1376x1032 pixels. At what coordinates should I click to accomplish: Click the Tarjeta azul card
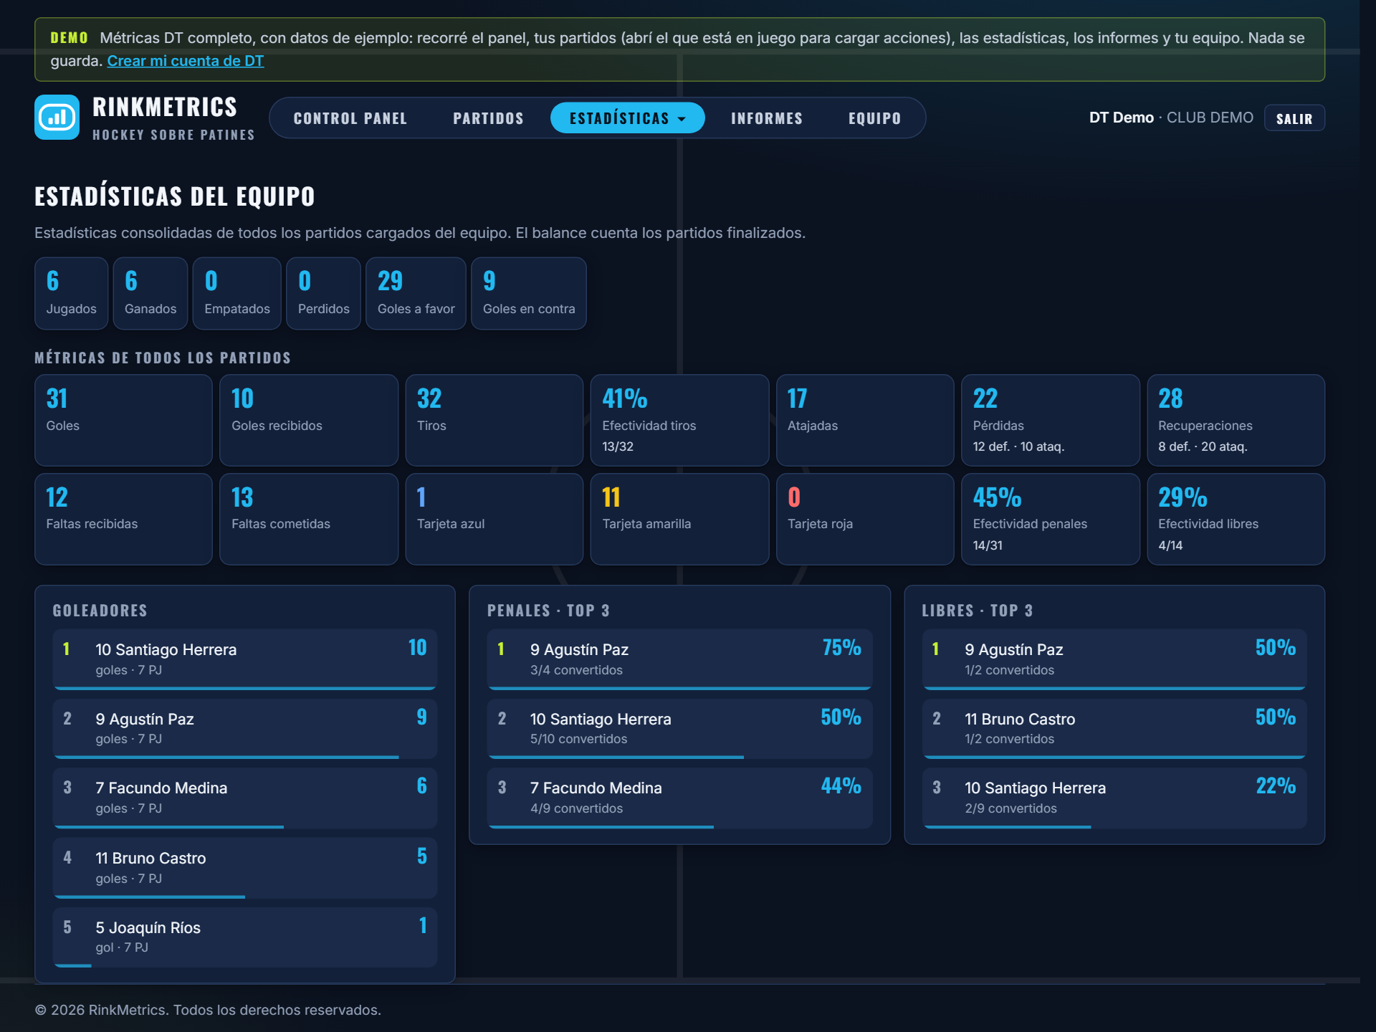[x=494, y=519]
